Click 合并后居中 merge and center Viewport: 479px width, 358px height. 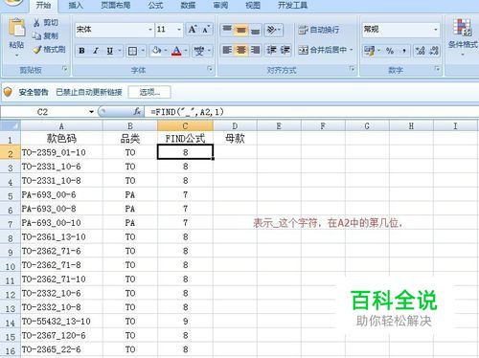323,50
